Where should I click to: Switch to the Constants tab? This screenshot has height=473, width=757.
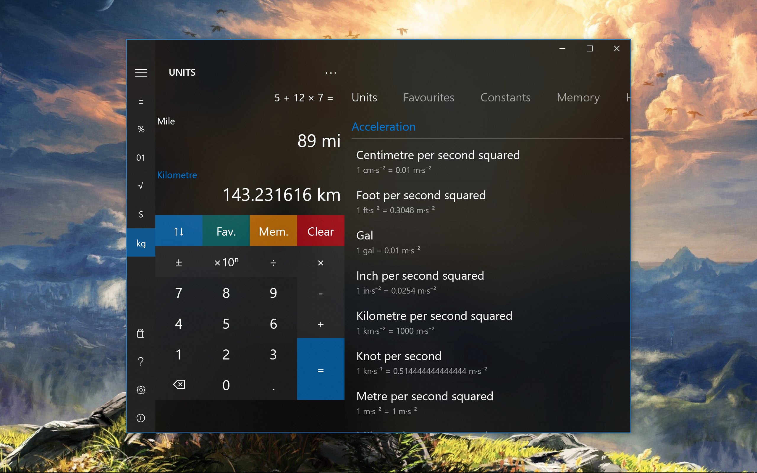click(505, 97)
